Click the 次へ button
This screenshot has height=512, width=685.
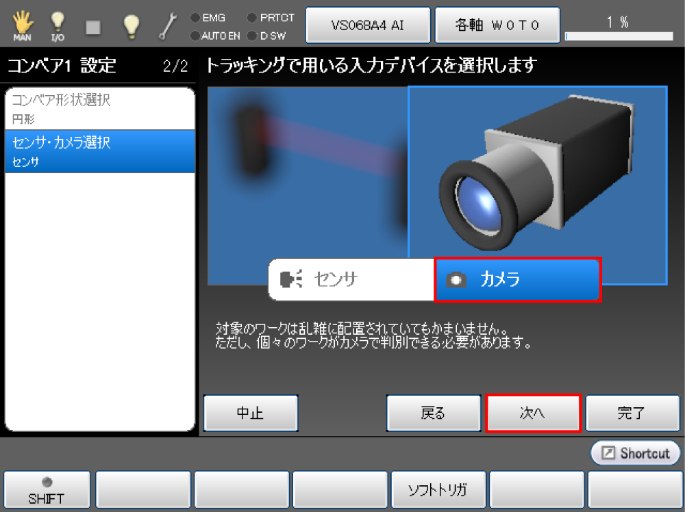tap(533, 413)
